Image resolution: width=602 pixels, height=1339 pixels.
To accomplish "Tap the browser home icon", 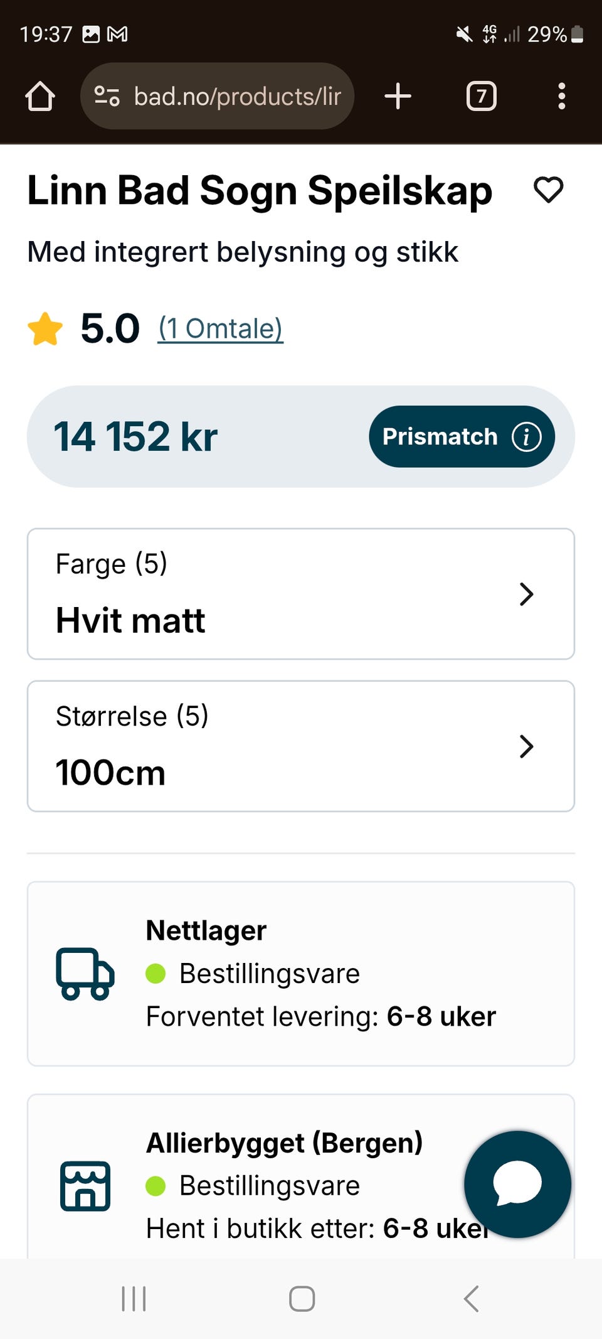I will 40,97.
